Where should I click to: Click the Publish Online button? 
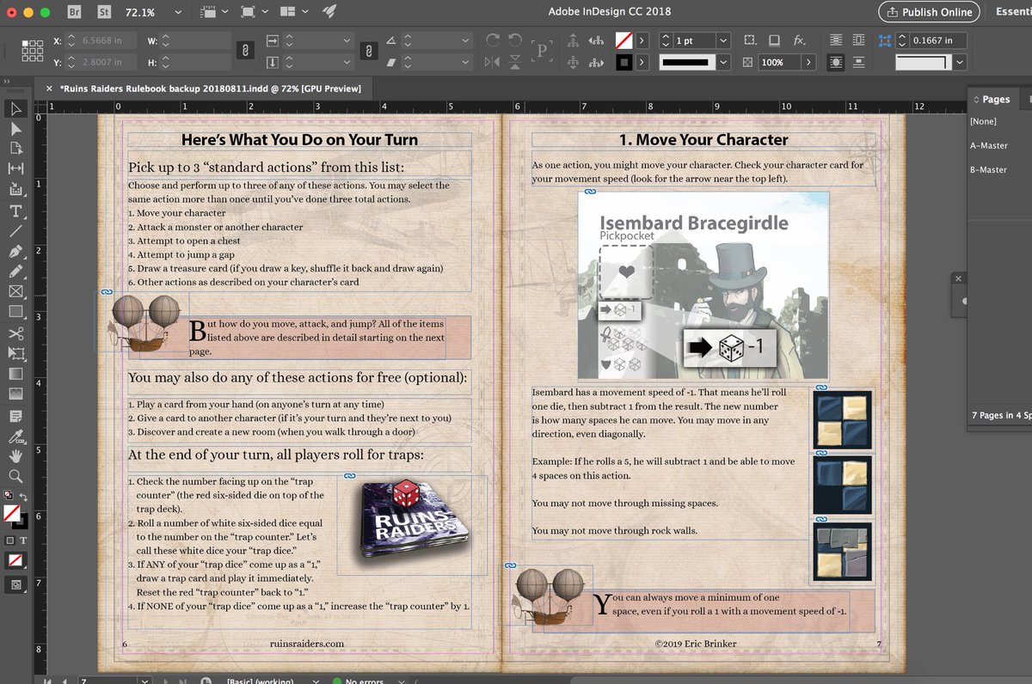click(928, 12)
